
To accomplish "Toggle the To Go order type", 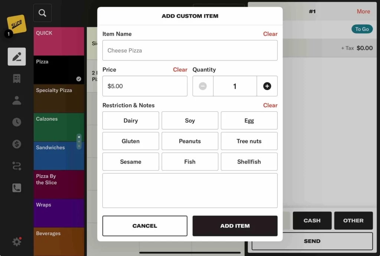I will [362, 29].
